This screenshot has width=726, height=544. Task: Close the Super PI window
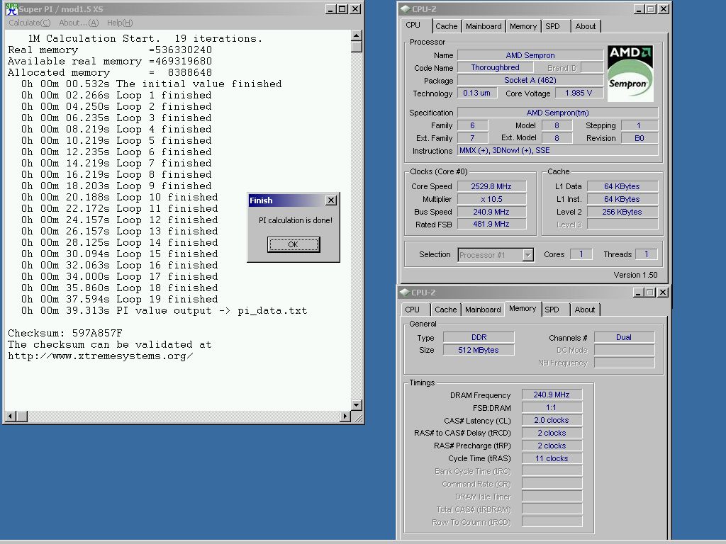coord(355,8)
